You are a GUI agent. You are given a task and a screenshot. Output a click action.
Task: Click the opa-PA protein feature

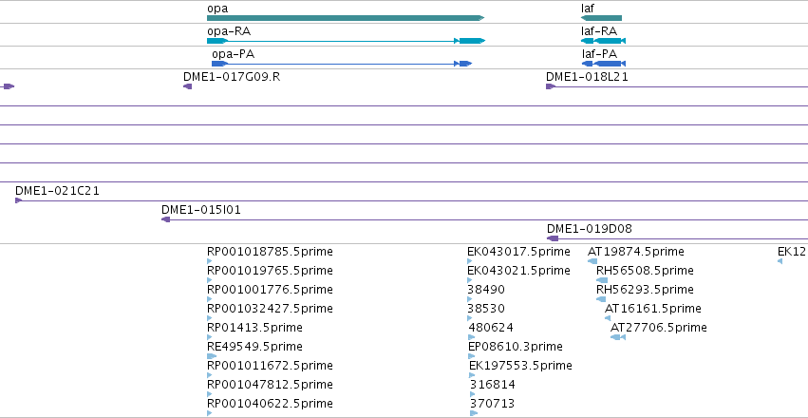click(x=342, y=64)
